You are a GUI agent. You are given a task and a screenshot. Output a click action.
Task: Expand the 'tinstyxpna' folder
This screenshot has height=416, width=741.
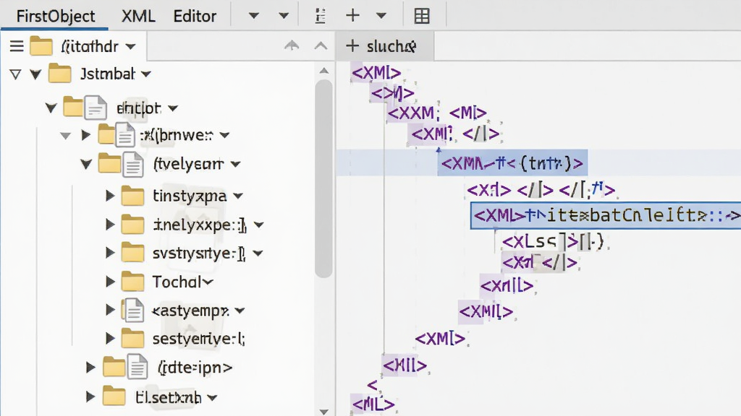tap(110, 196)
